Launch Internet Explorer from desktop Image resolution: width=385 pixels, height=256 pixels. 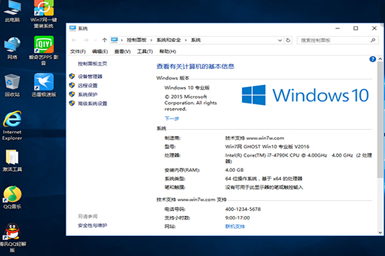point(12,126)
